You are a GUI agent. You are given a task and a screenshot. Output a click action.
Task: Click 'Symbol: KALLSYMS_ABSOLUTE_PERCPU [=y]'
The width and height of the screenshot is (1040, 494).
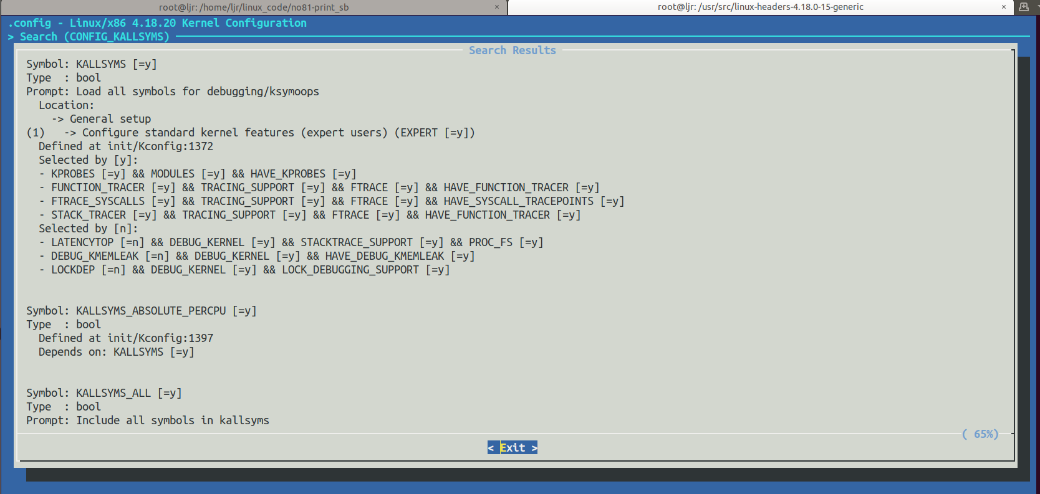tap(142, 311)
